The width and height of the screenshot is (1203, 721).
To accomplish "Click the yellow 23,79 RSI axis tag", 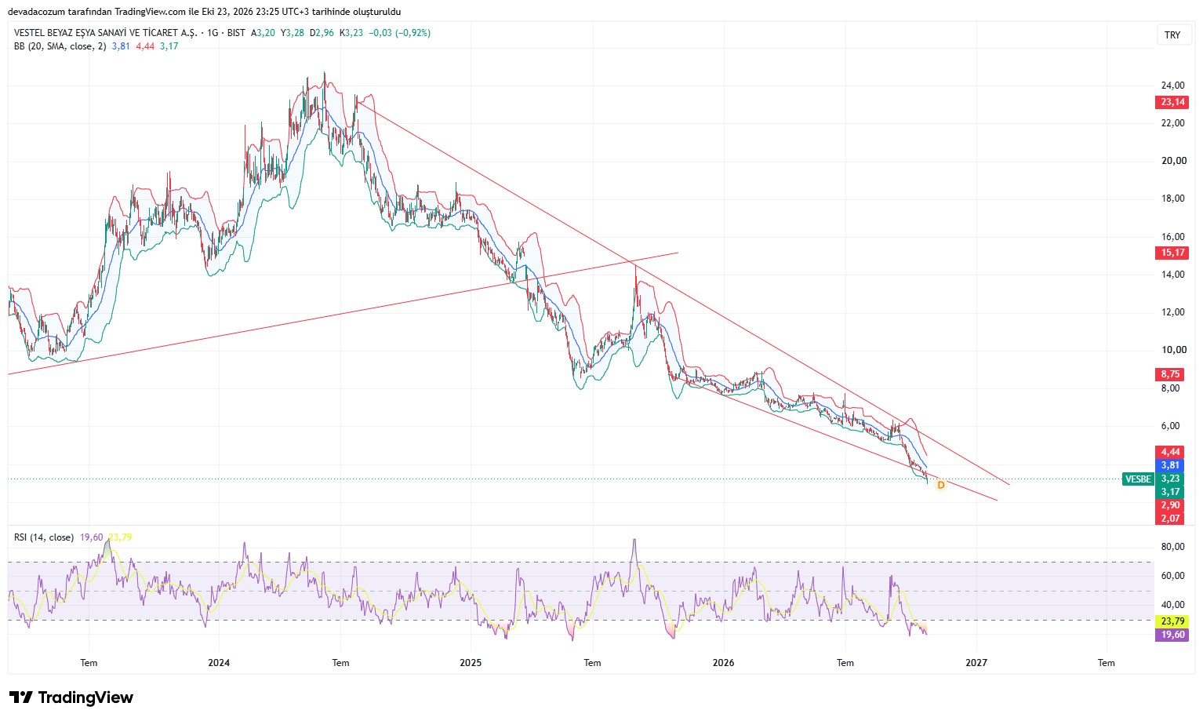I will coord(1172,621).
